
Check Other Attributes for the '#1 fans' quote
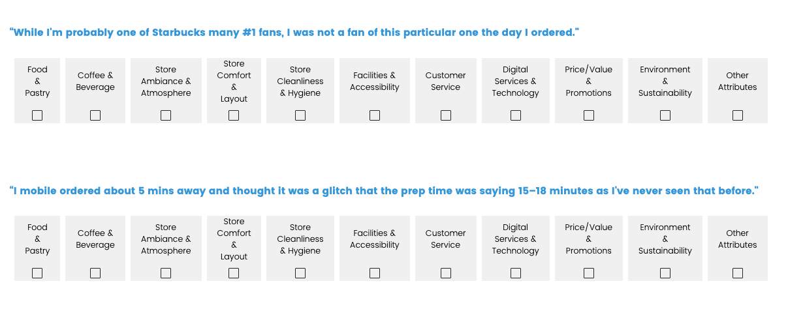pos(738,115)
